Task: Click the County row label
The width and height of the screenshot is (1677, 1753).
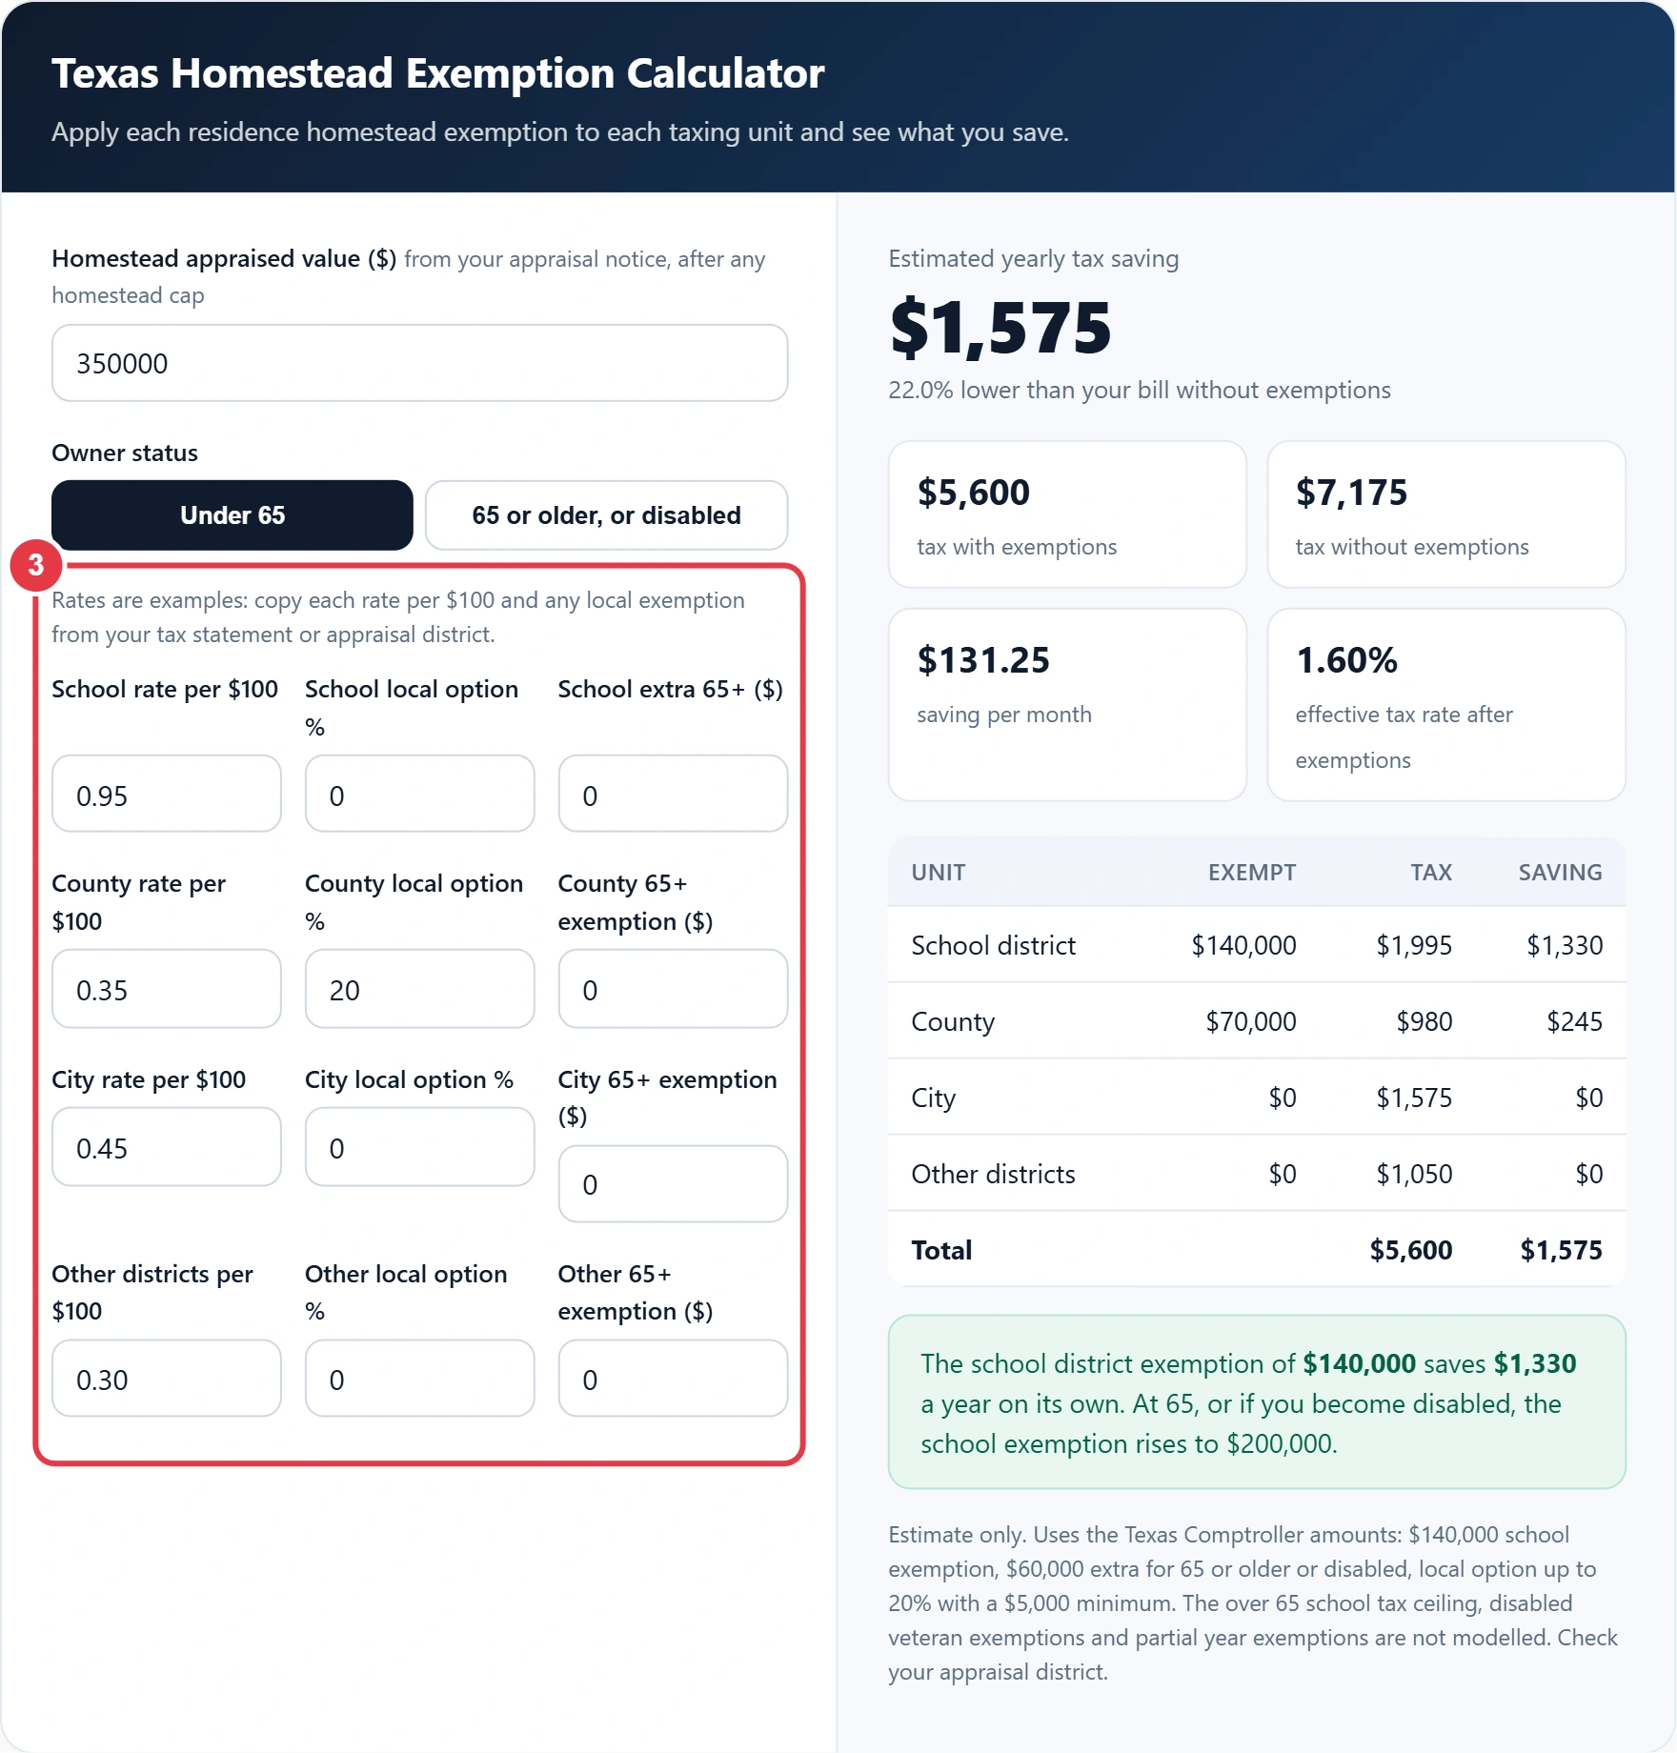Action: click(x=953, y=1021)
